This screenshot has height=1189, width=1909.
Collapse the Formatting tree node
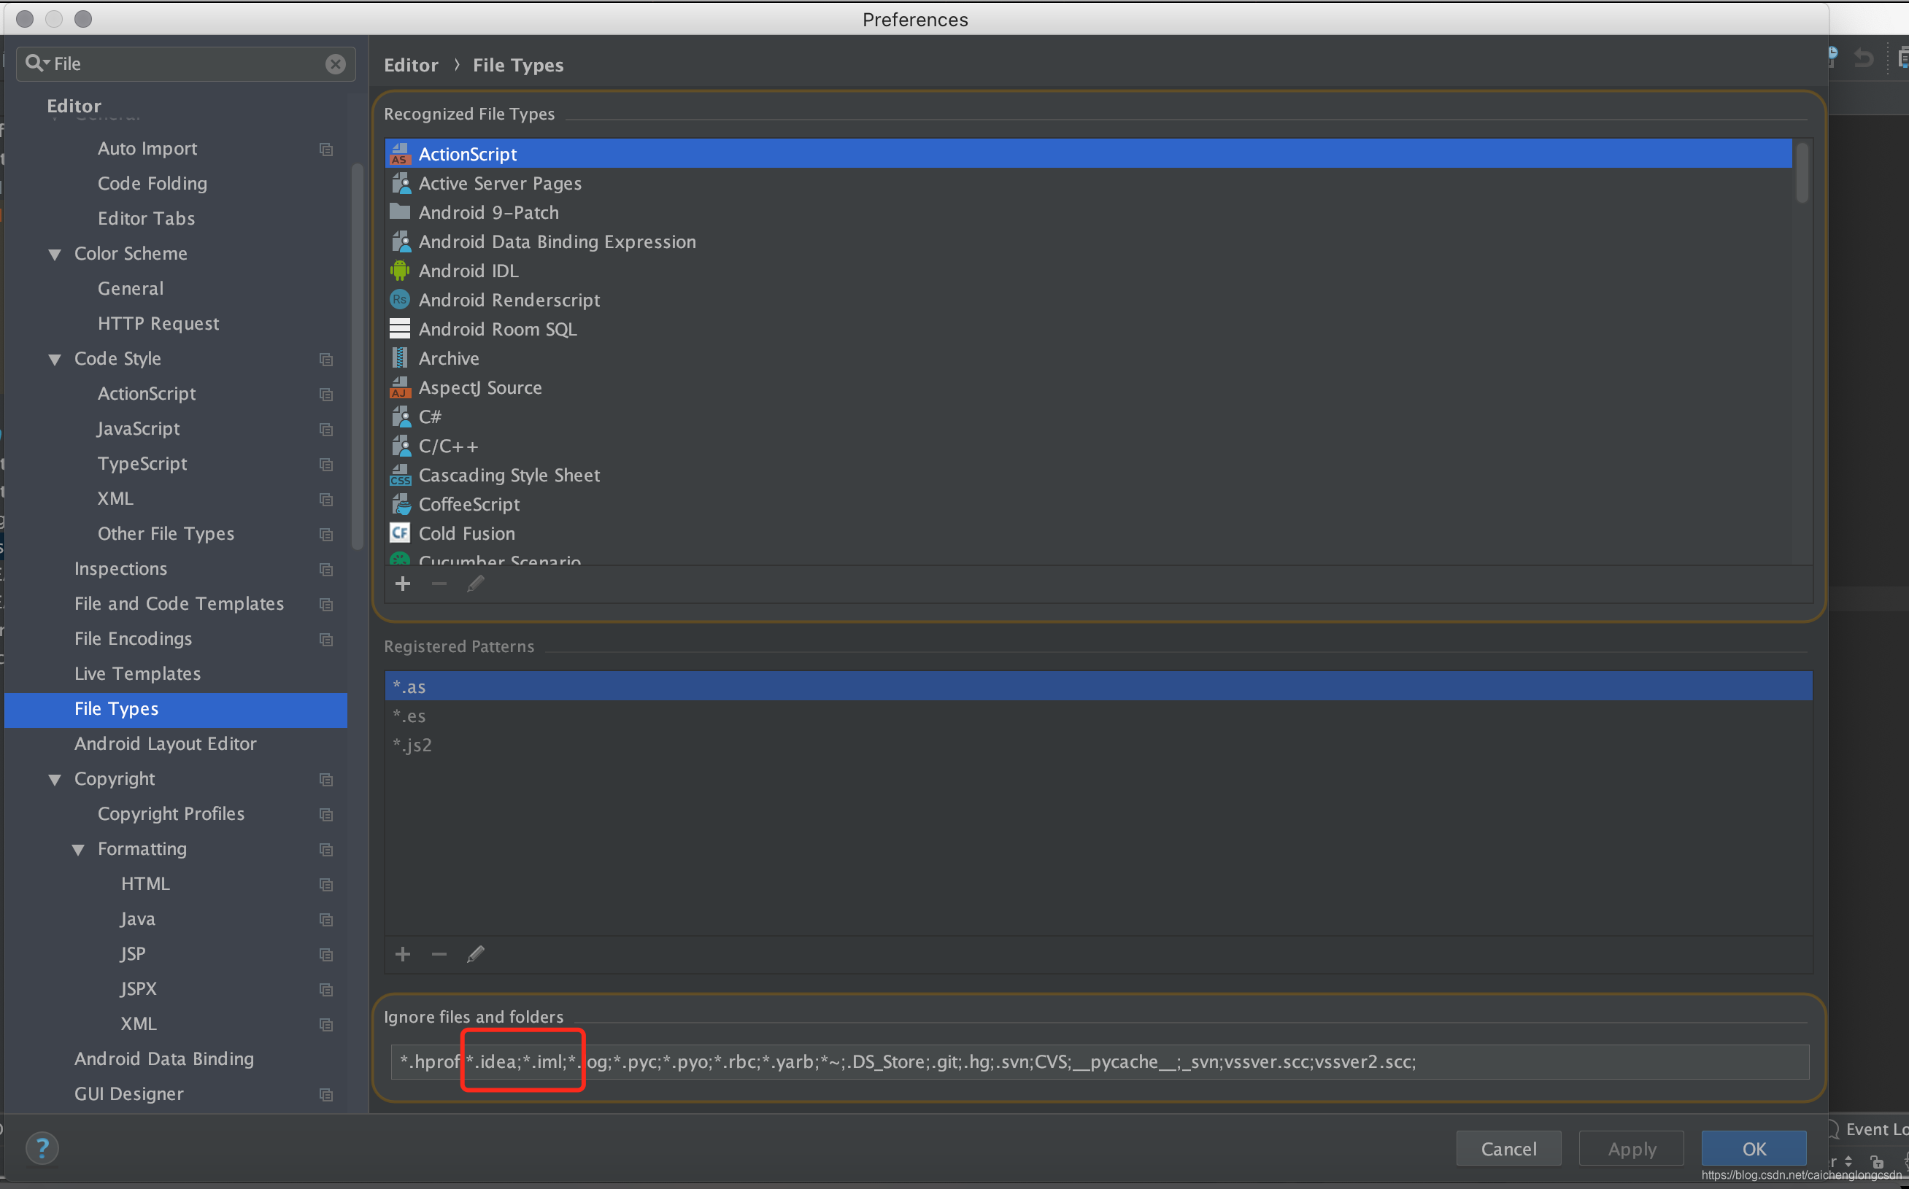coord(78,849)
